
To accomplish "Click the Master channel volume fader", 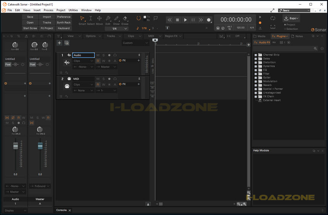I will pyautogui.click(x=40, y=146).
